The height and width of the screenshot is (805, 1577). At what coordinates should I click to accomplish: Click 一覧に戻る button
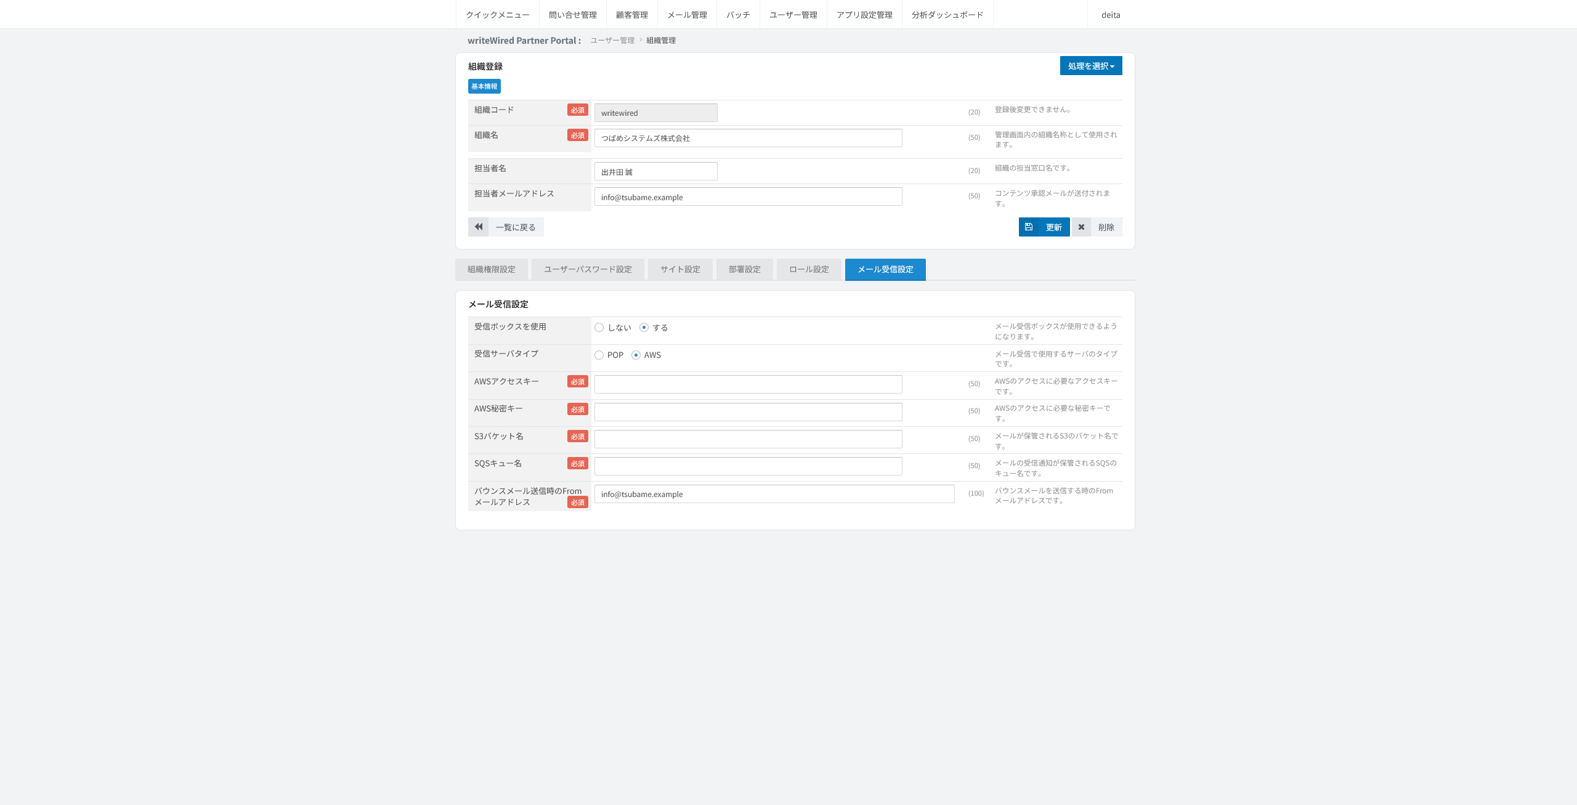point(506,227)
